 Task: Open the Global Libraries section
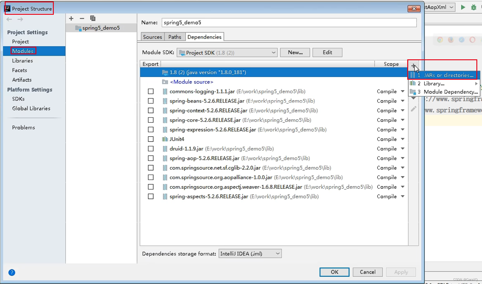pyautogui.click(x=31, y=108)
